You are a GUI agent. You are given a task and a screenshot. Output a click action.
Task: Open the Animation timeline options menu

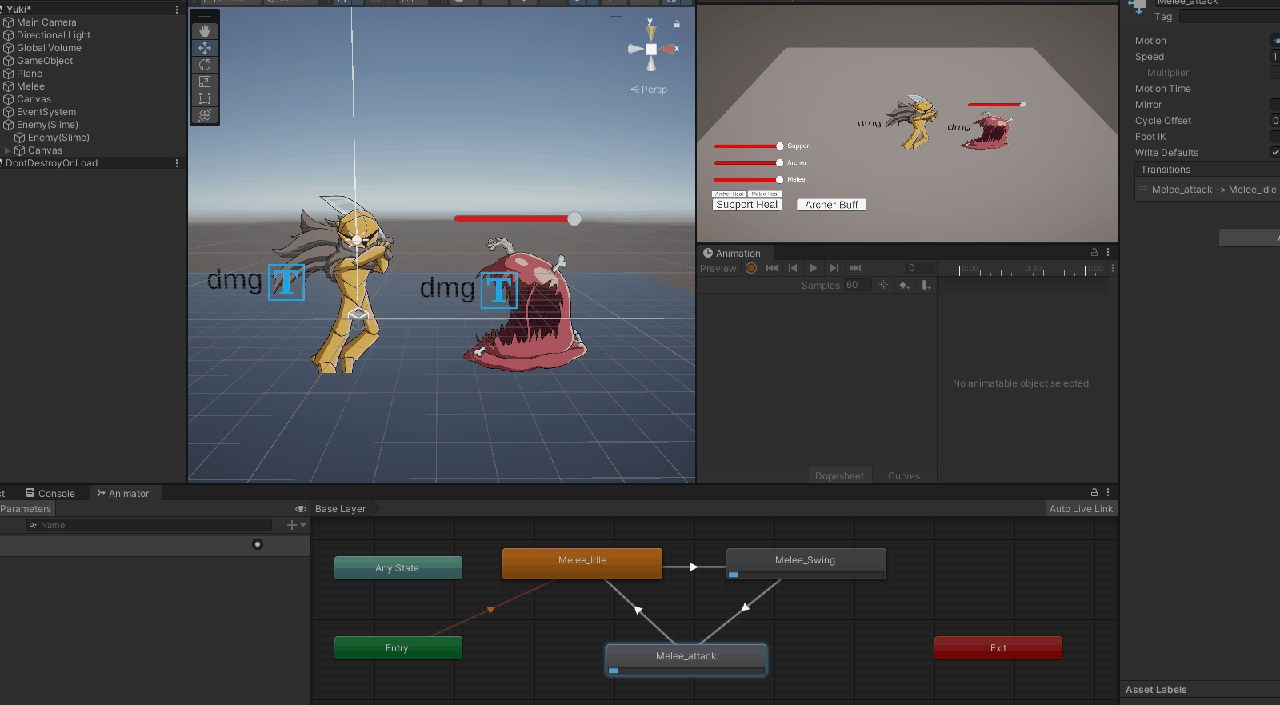point(1113,269)
